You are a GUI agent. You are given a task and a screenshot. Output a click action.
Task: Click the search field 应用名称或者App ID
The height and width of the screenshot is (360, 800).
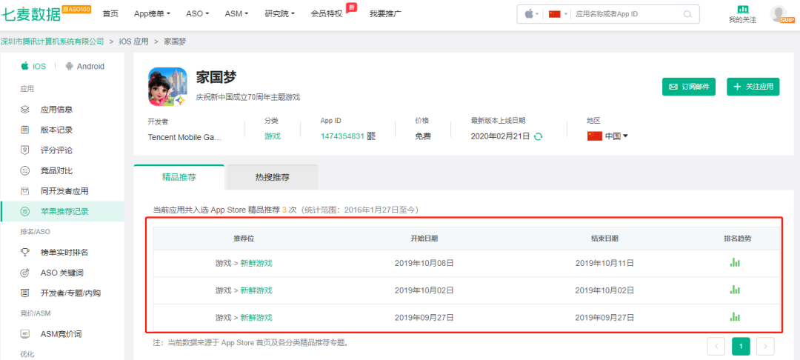[627, 14]
